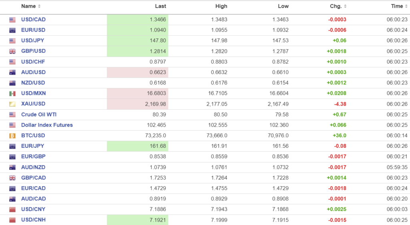Screen dimensions: 410x225
Task: Open the Crude Oil WTI link
Action: pos(39,115)
